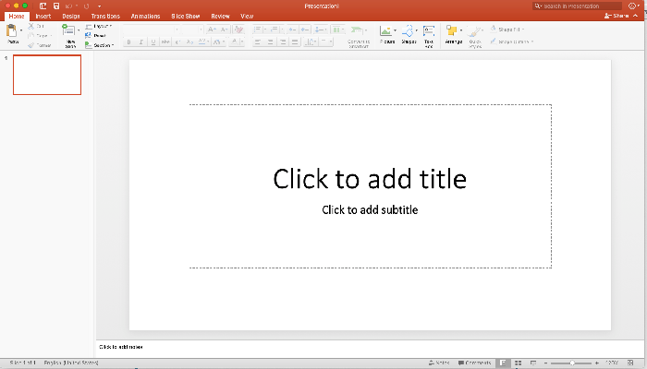647x369 pixels.
Task: Center align text
Action: pos(270,42)
